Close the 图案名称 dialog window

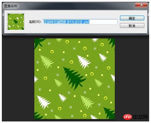(141, 5)
